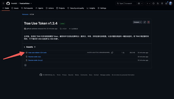Screen dimensions: 174x99
Task: Delete this release with trash icon
Action: click(149, 22)
